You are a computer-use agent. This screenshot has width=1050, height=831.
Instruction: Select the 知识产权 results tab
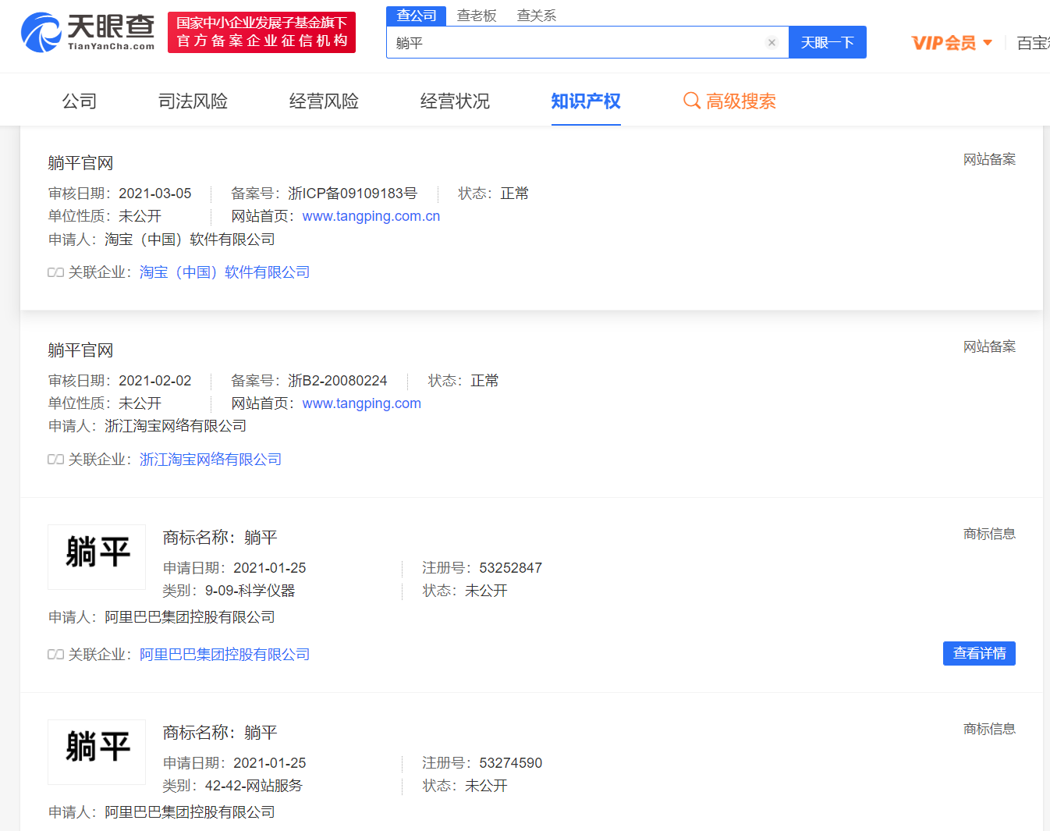(x=586, y=101)
